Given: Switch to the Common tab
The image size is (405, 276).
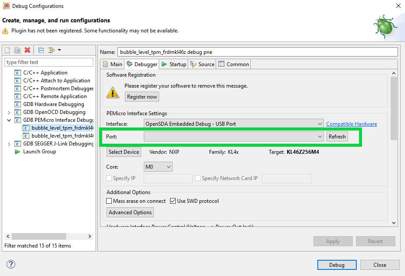Looking at the screenshot, I should click(x=234, y=64).
